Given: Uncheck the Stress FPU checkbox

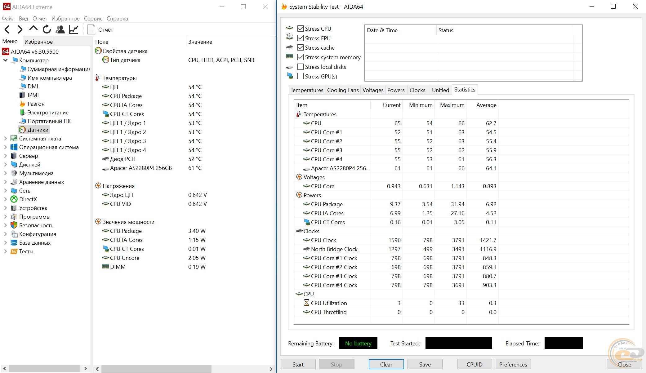Looking at the screenshot, I should tap(300, 38).
